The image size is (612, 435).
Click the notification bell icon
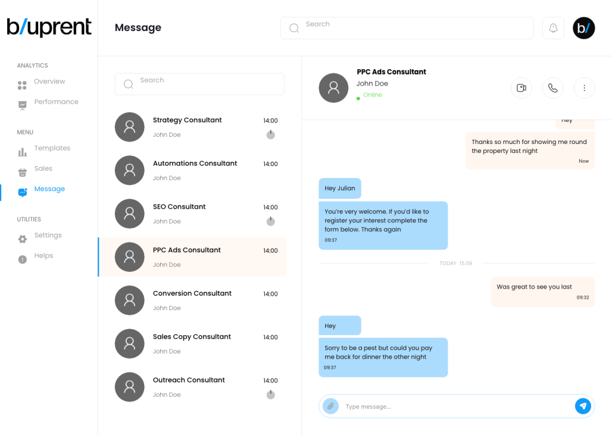click(x=553, y=28)
